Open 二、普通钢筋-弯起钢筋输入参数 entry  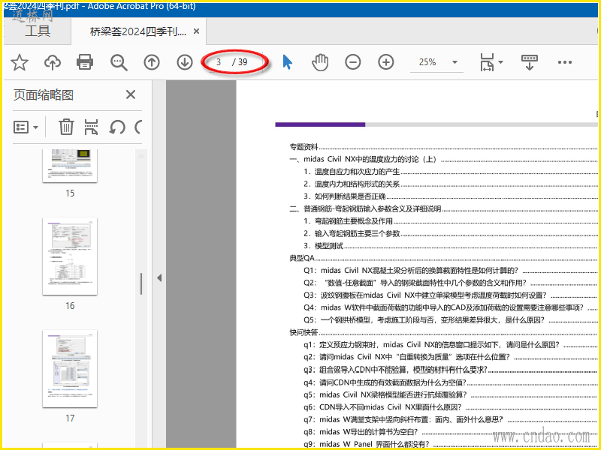365,209
